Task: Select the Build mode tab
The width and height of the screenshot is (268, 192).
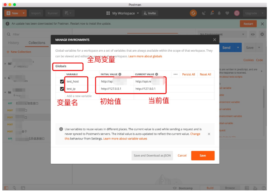Action: [x=210, y=188]
